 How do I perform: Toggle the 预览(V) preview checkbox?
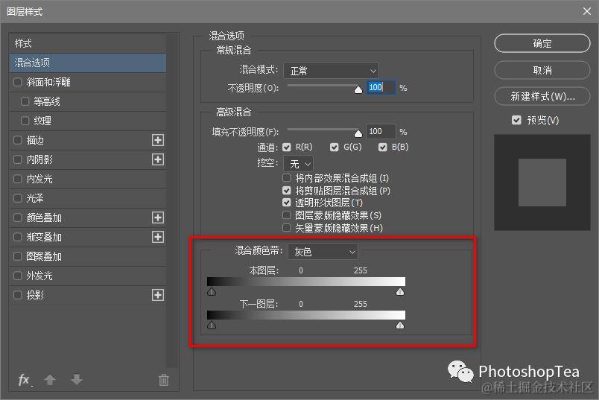pyautogui.click(x=516, y=121)
